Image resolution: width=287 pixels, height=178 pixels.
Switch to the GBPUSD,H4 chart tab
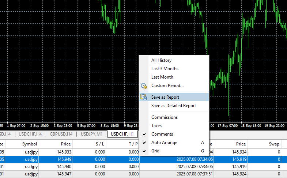click(61, 134)
